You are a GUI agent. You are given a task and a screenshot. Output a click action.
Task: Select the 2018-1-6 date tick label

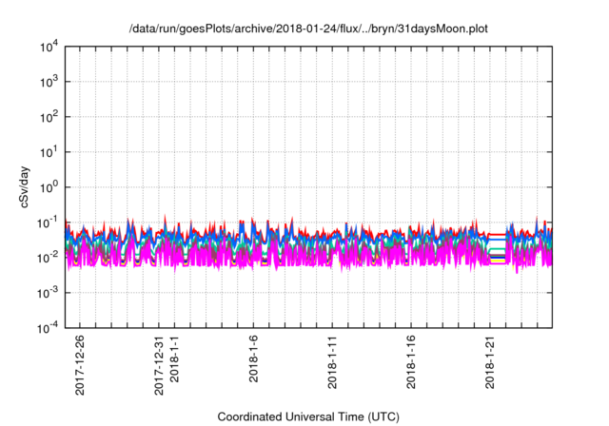pos(254,360)
